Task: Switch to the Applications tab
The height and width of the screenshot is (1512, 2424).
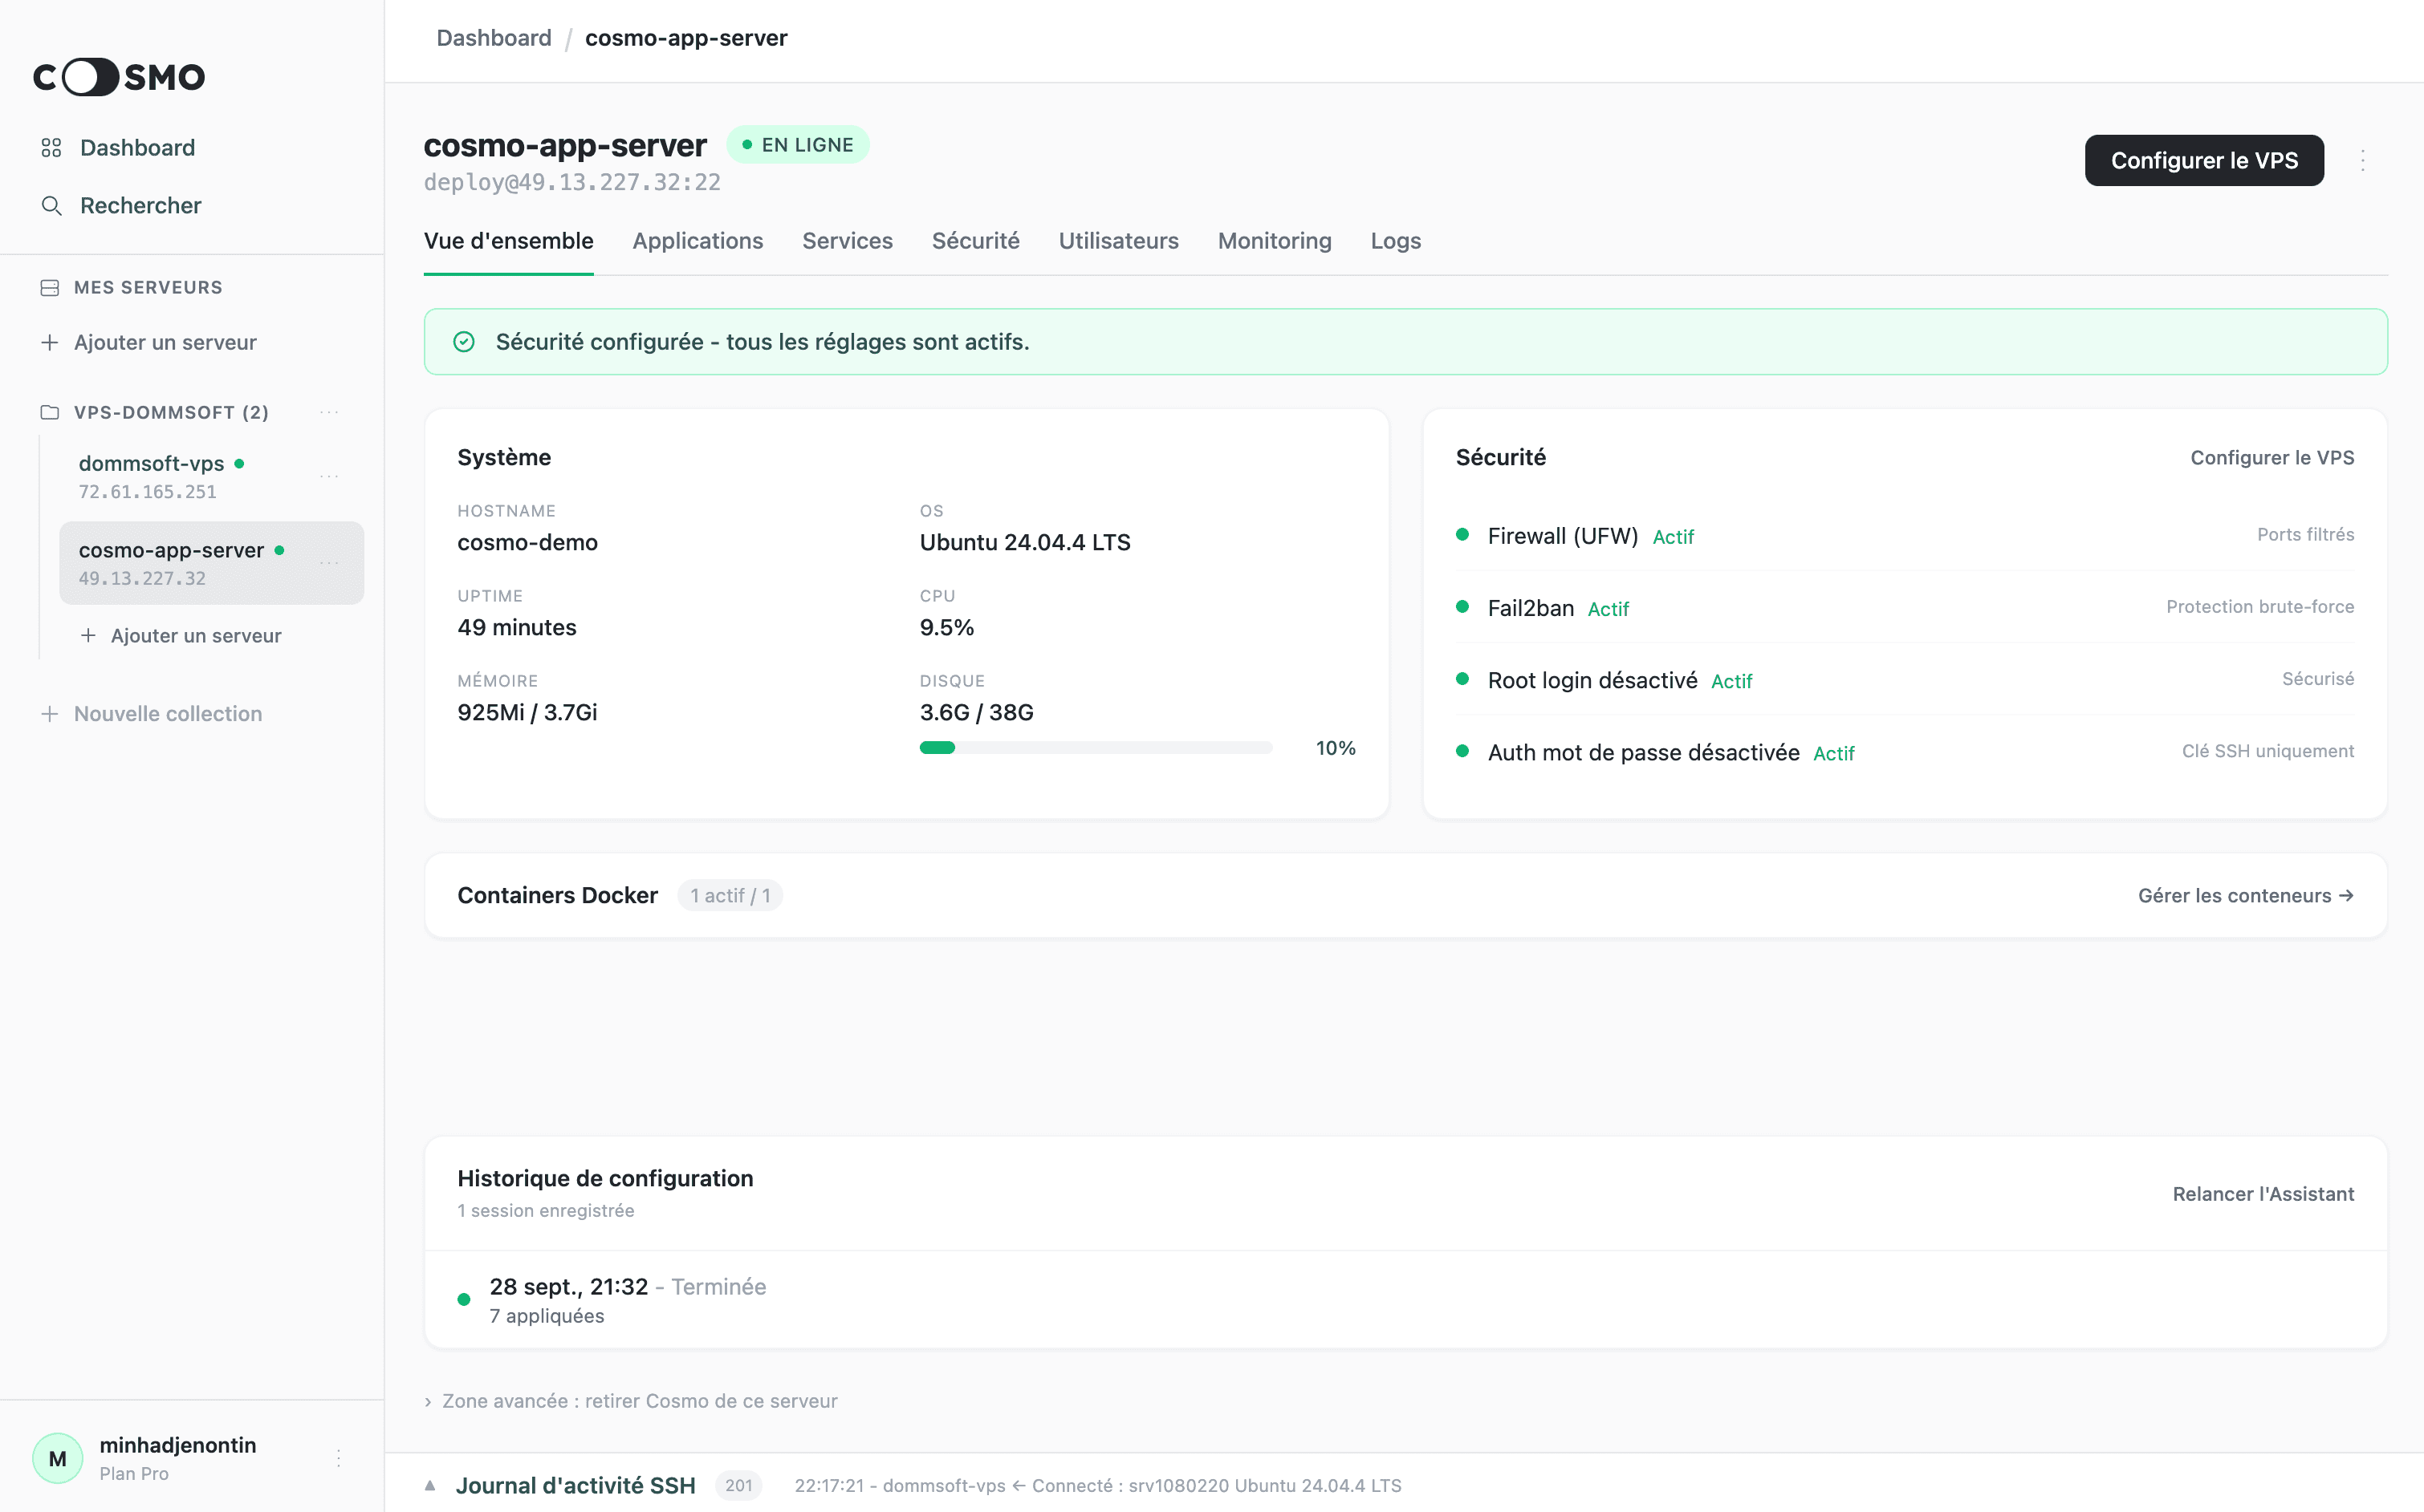Action: coord(698,241)
